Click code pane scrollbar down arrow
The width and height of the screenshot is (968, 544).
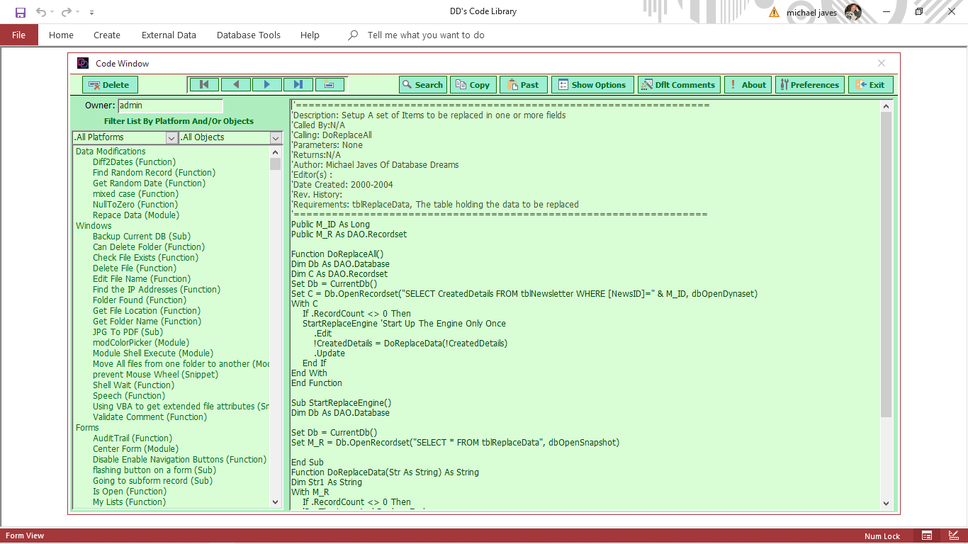pyautogui.click(x=887, y=503)
